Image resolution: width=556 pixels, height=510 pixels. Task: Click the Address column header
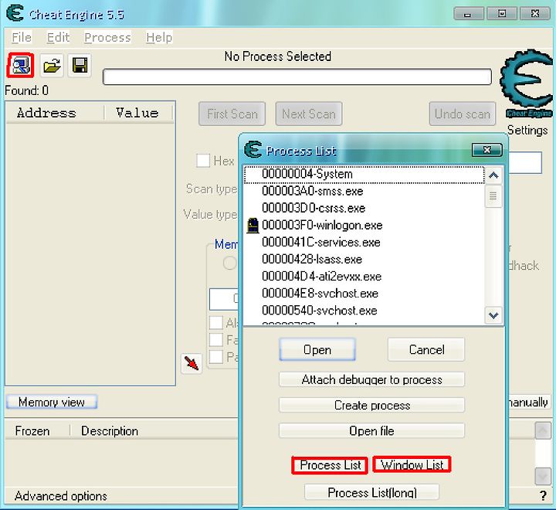pyautogui.click(x=55, y=113)
